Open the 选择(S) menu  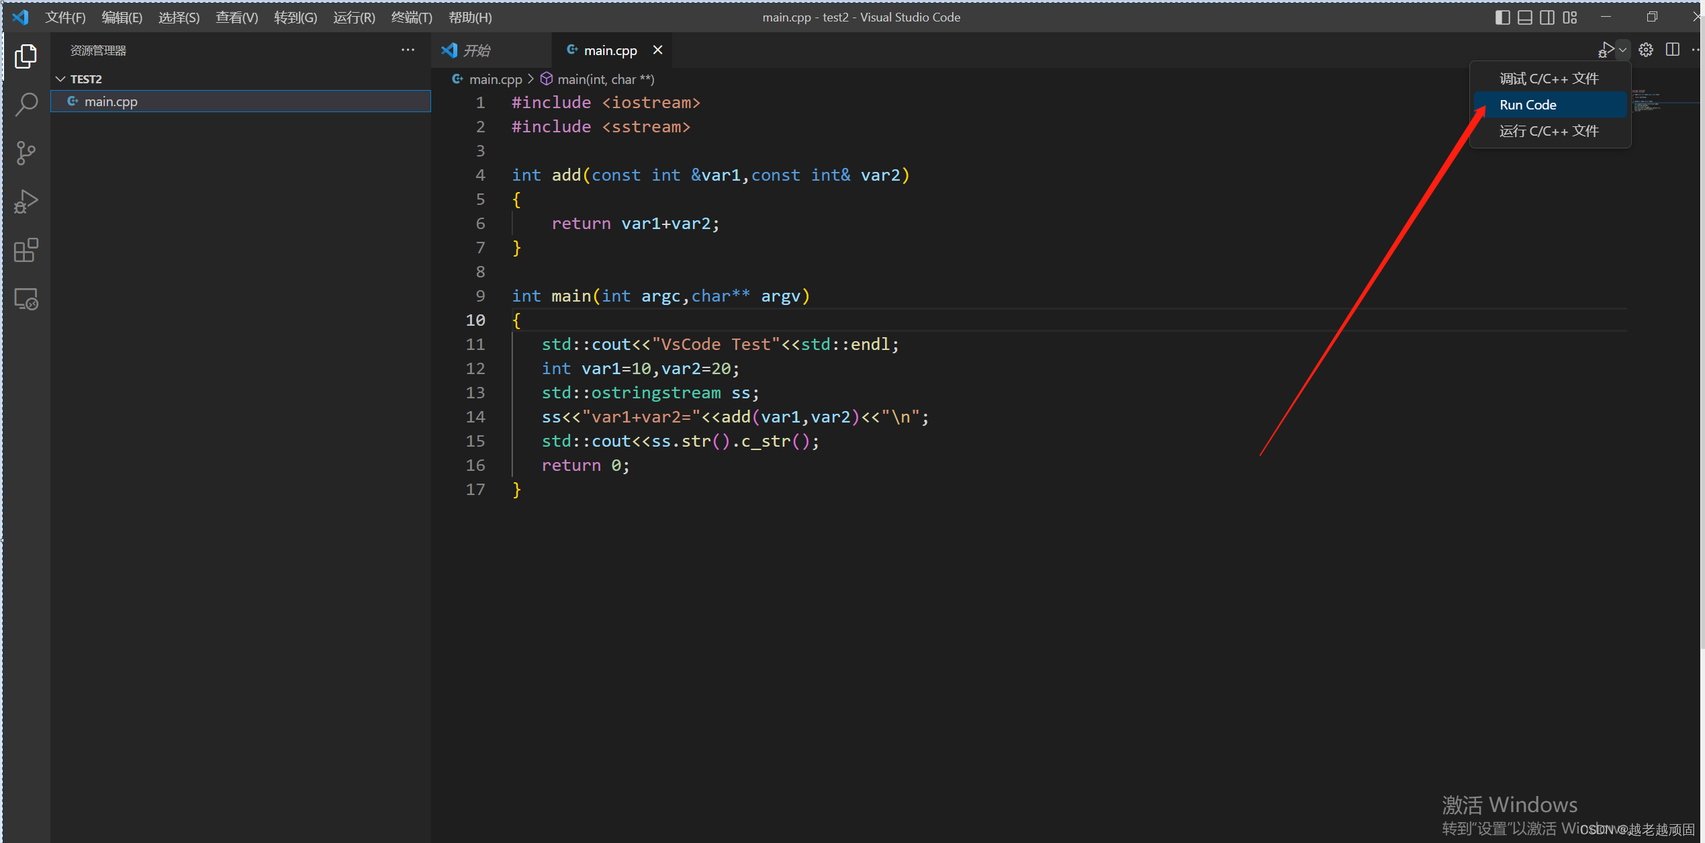pyautogui.click(x=179, y=17)
